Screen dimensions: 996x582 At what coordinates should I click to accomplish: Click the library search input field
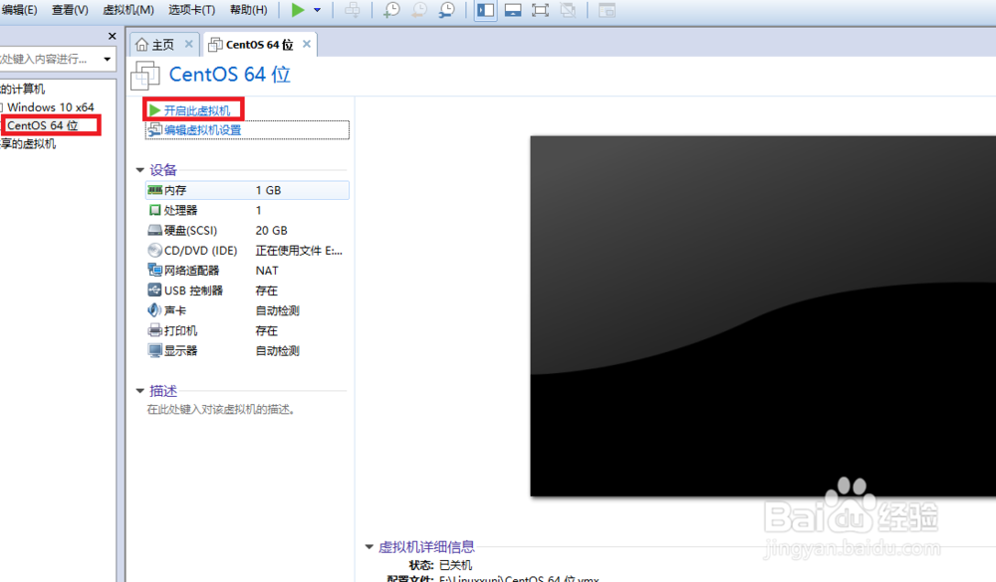(x=50, y=59)
